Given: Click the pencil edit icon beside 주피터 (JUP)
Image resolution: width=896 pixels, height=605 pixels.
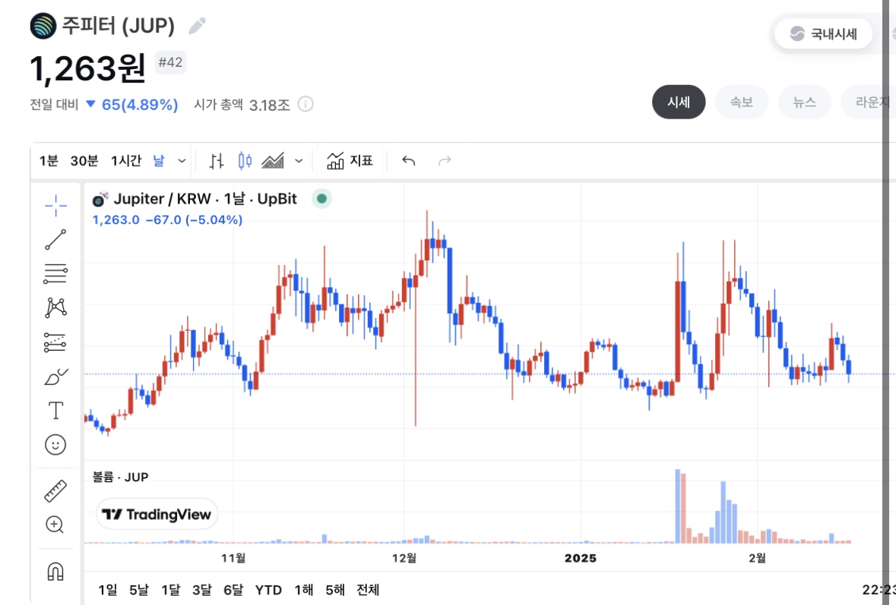Looking at the screenshot, I should tap(197, 26).
